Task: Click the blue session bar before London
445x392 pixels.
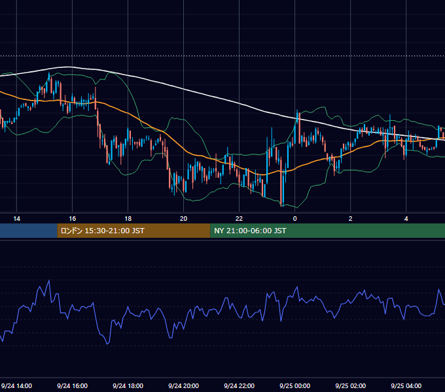Action: pos(28,231)
